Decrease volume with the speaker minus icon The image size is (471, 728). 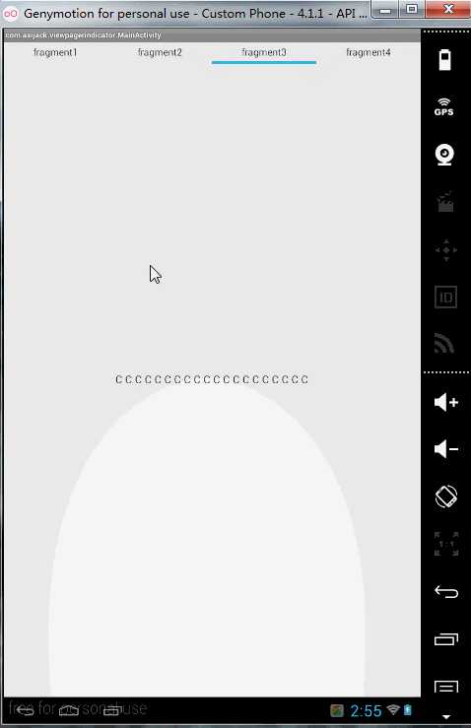446,449
